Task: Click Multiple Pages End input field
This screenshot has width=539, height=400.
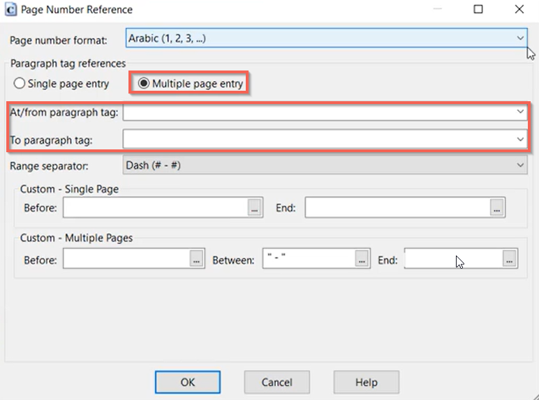Action: pyautogui.click(x=454, y=258)
